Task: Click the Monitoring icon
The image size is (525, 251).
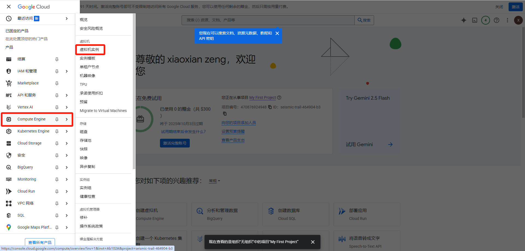Action: (x=9, y=179)
